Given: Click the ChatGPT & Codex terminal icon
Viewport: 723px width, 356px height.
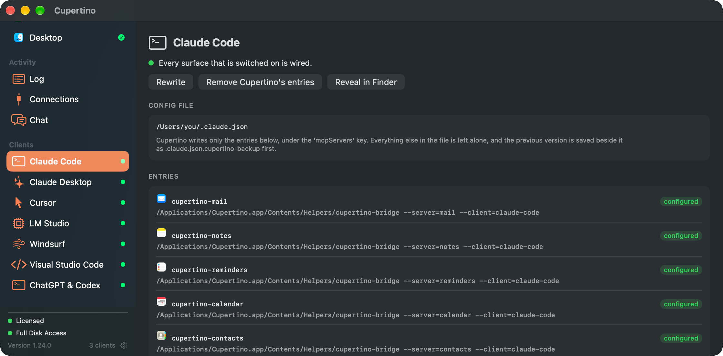Looking at the screenshot, I should pos(19,285).
